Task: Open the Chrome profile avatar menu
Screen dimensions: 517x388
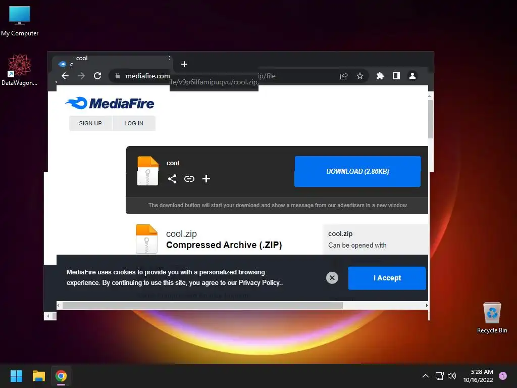Action: 412,76
